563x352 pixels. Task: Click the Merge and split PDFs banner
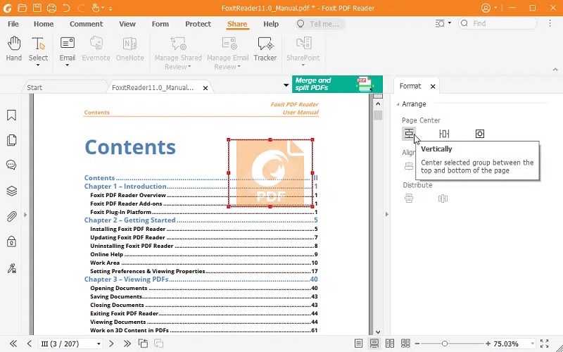point(337,84)
